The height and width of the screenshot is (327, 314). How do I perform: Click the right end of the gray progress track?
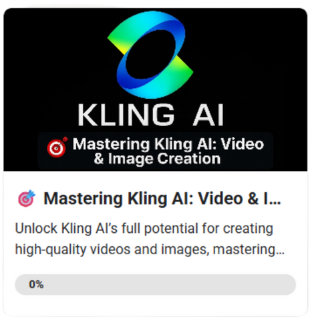point(289,284)
